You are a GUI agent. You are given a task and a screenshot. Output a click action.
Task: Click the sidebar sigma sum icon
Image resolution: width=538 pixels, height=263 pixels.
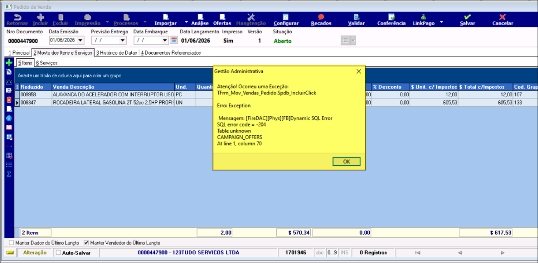point(9,174)
